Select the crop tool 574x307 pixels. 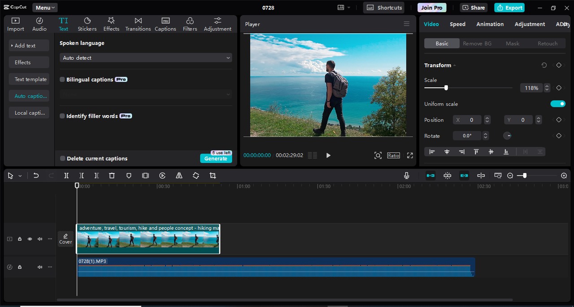click(213, 176)
